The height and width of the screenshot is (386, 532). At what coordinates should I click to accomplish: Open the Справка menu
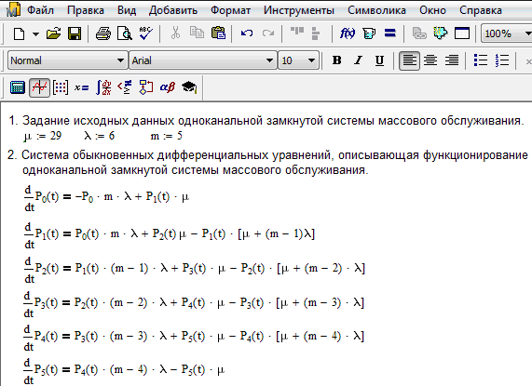click(481, 10)
